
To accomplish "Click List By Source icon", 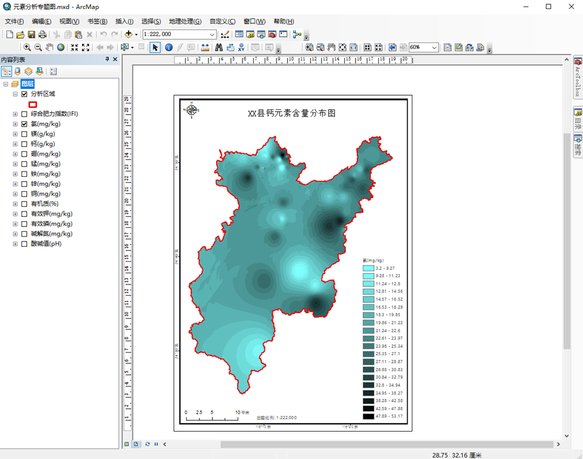I will tap(17, 71).
